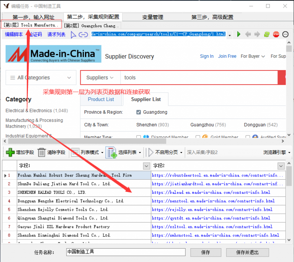Open the Suppliers search type dropdown
Screen dimensions: 294x262
pyautogui.click(x=100, y=78)
